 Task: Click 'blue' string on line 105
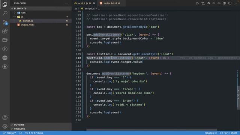pyautogui.click(x=159, y=38)
